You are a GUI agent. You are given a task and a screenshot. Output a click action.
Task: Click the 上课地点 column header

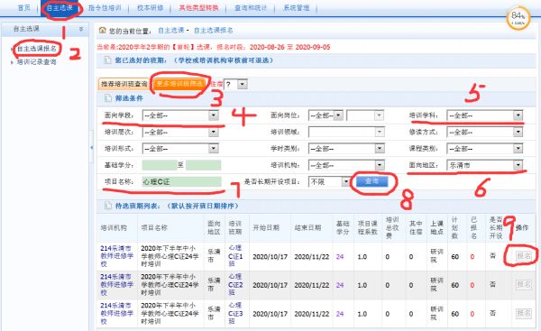(x=436, y=228)
